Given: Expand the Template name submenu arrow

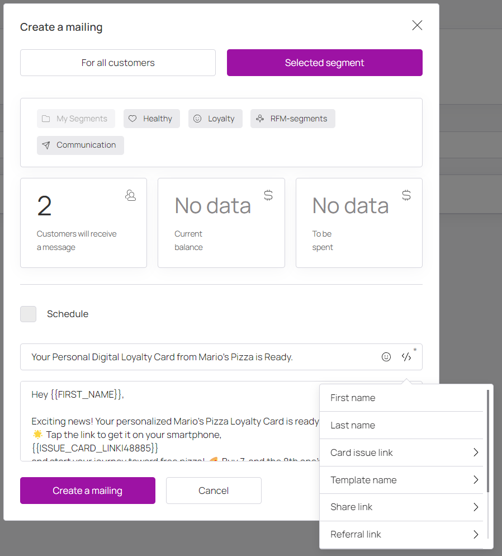Looking at the screenshot, I should coord(476,480).
